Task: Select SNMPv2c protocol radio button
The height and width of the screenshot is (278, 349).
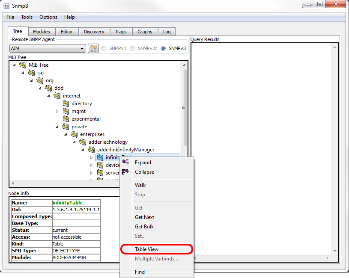Action: click(132, 48)
